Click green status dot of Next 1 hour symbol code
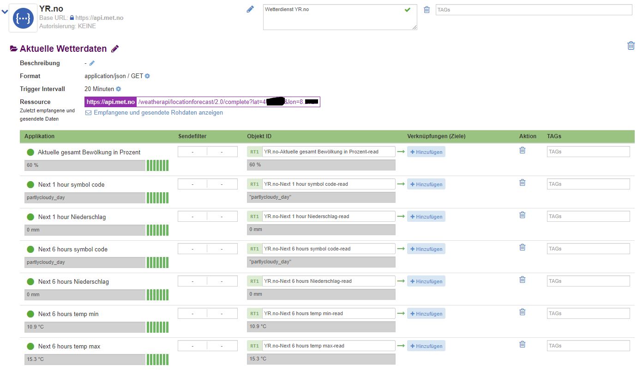 coord(30,184)
